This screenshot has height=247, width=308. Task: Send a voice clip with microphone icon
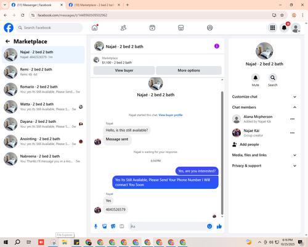[x=95, y=227]
